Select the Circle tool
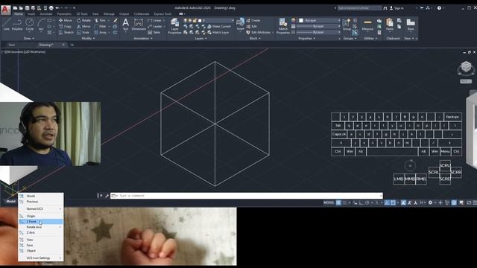The width and height of the screenshot is (477, 268). (x=30, y=25)
